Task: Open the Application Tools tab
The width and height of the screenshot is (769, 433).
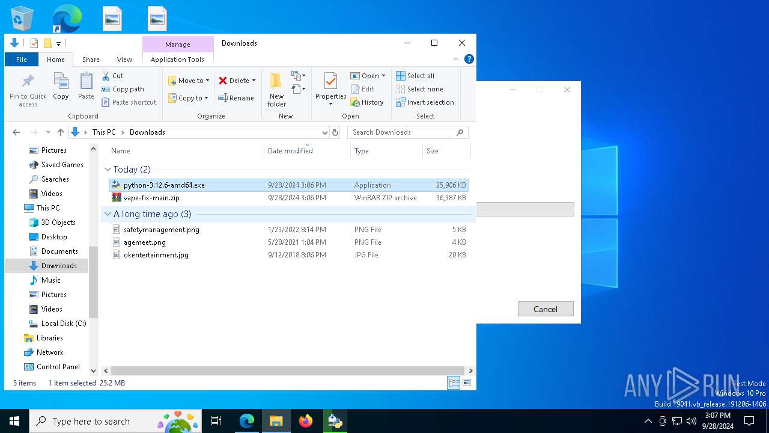Action: [177, 60]
